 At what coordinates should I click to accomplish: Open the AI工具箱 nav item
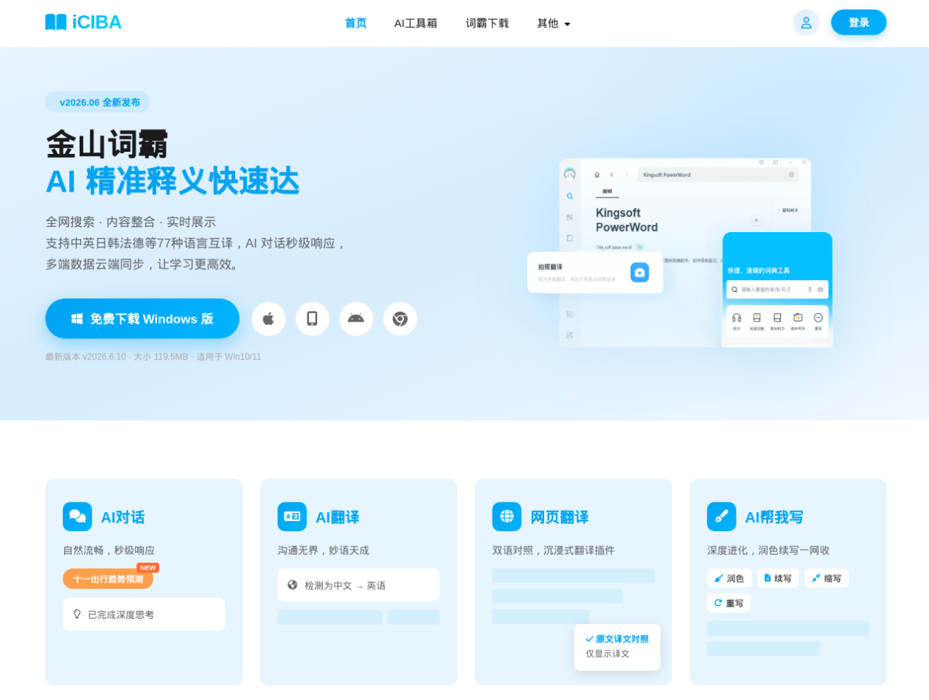[x=416, y=23]
